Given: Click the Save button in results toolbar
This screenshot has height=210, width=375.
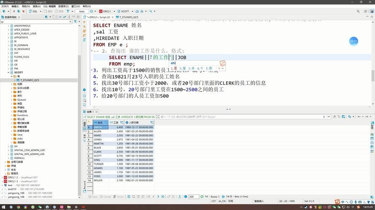Looking at the screenshot, I should click(93, 197).
